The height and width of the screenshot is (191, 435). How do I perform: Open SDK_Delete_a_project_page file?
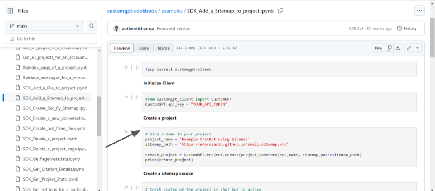[55, 149]
